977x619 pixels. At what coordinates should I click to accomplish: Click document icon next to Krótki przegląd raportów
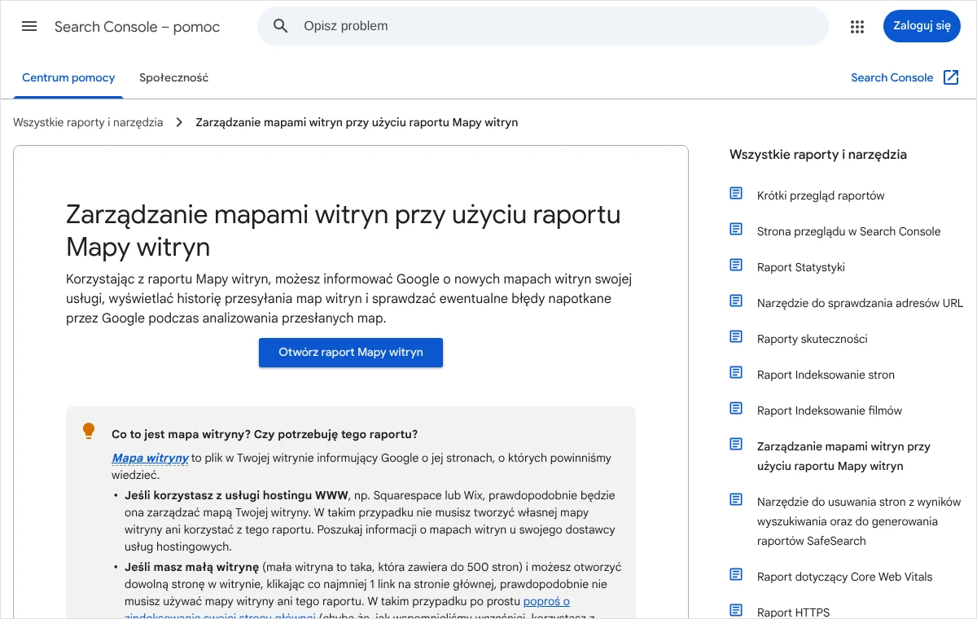tap(736, 193)
